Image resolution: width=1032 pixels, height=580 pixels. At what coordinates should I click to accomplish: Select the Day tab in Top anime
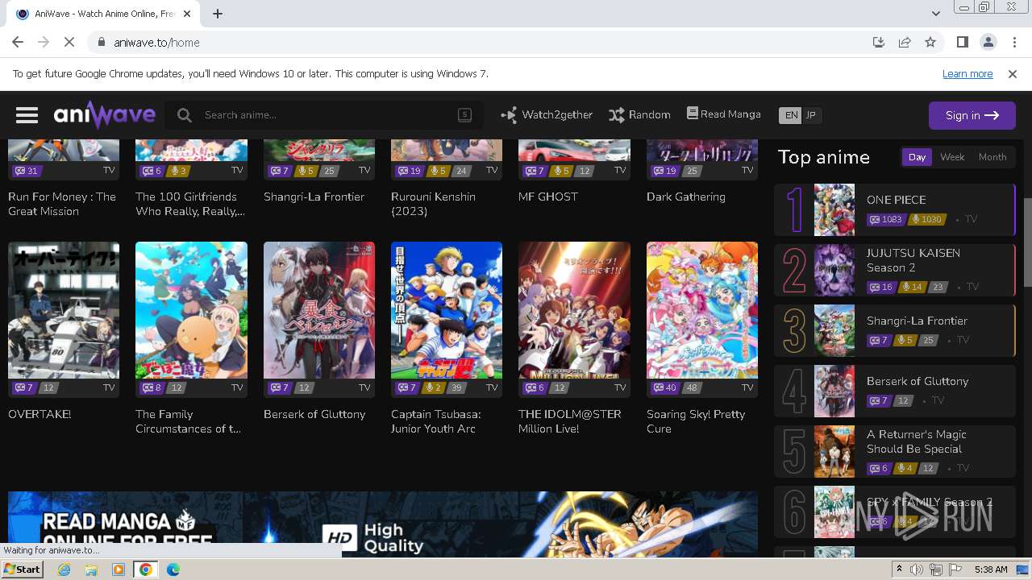point(917,157)
